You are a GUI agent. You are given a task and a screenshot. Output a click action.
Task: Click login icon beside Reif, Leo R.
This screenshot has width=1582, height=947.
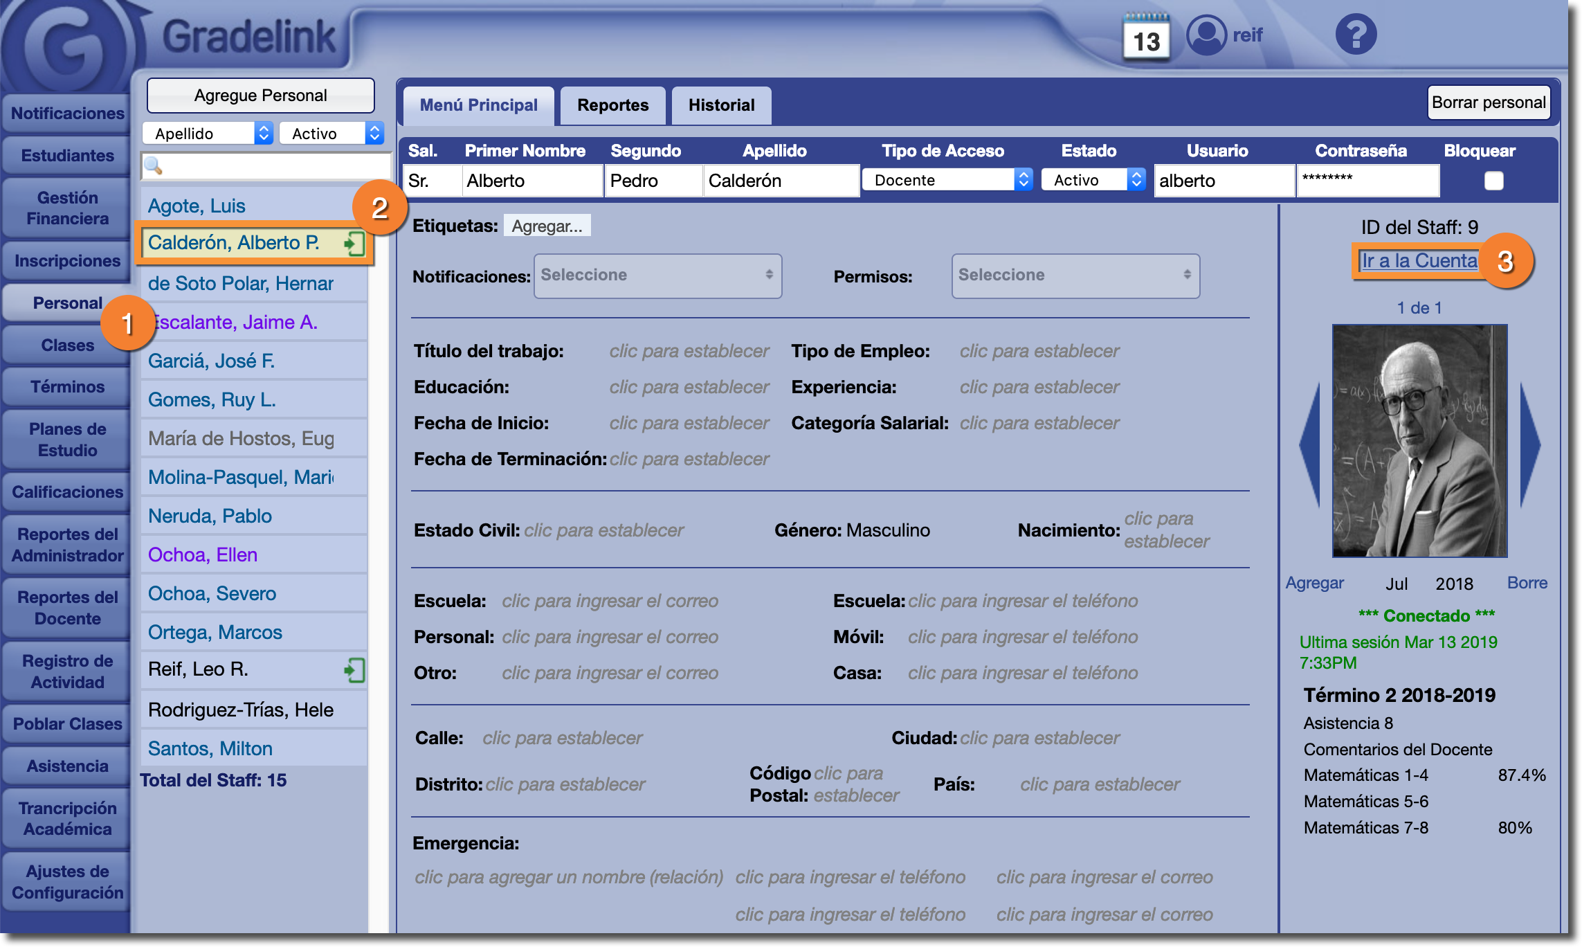coord(354,670)
